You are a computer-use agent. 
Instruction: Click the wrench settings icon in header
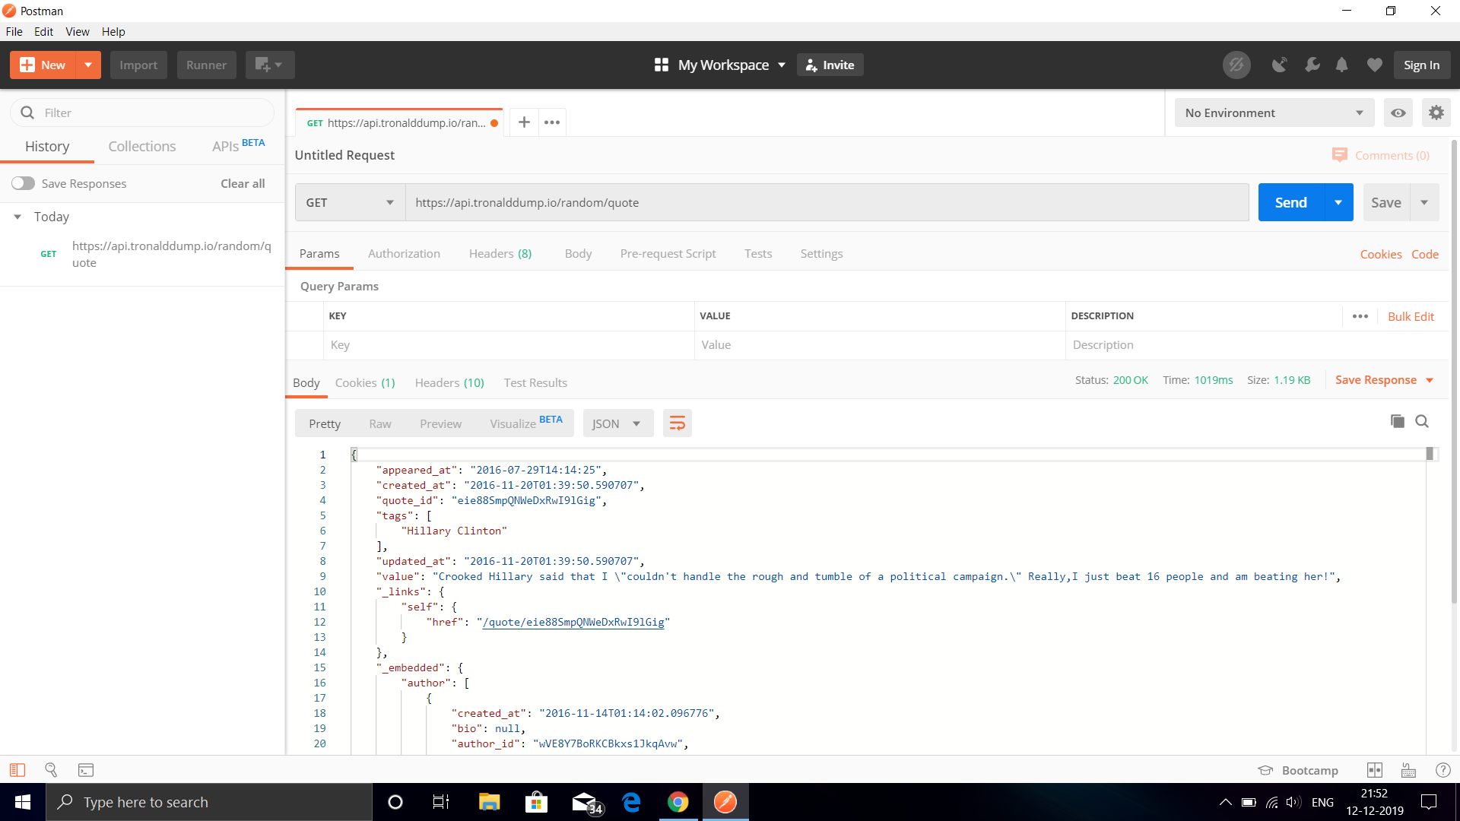(x=1312, y=65)
